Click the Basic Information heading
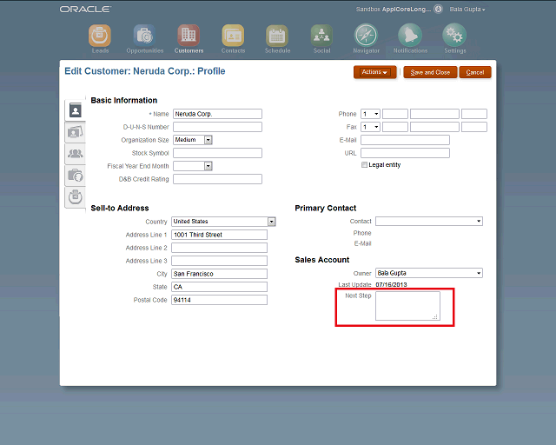 click(x=123, y=101)
